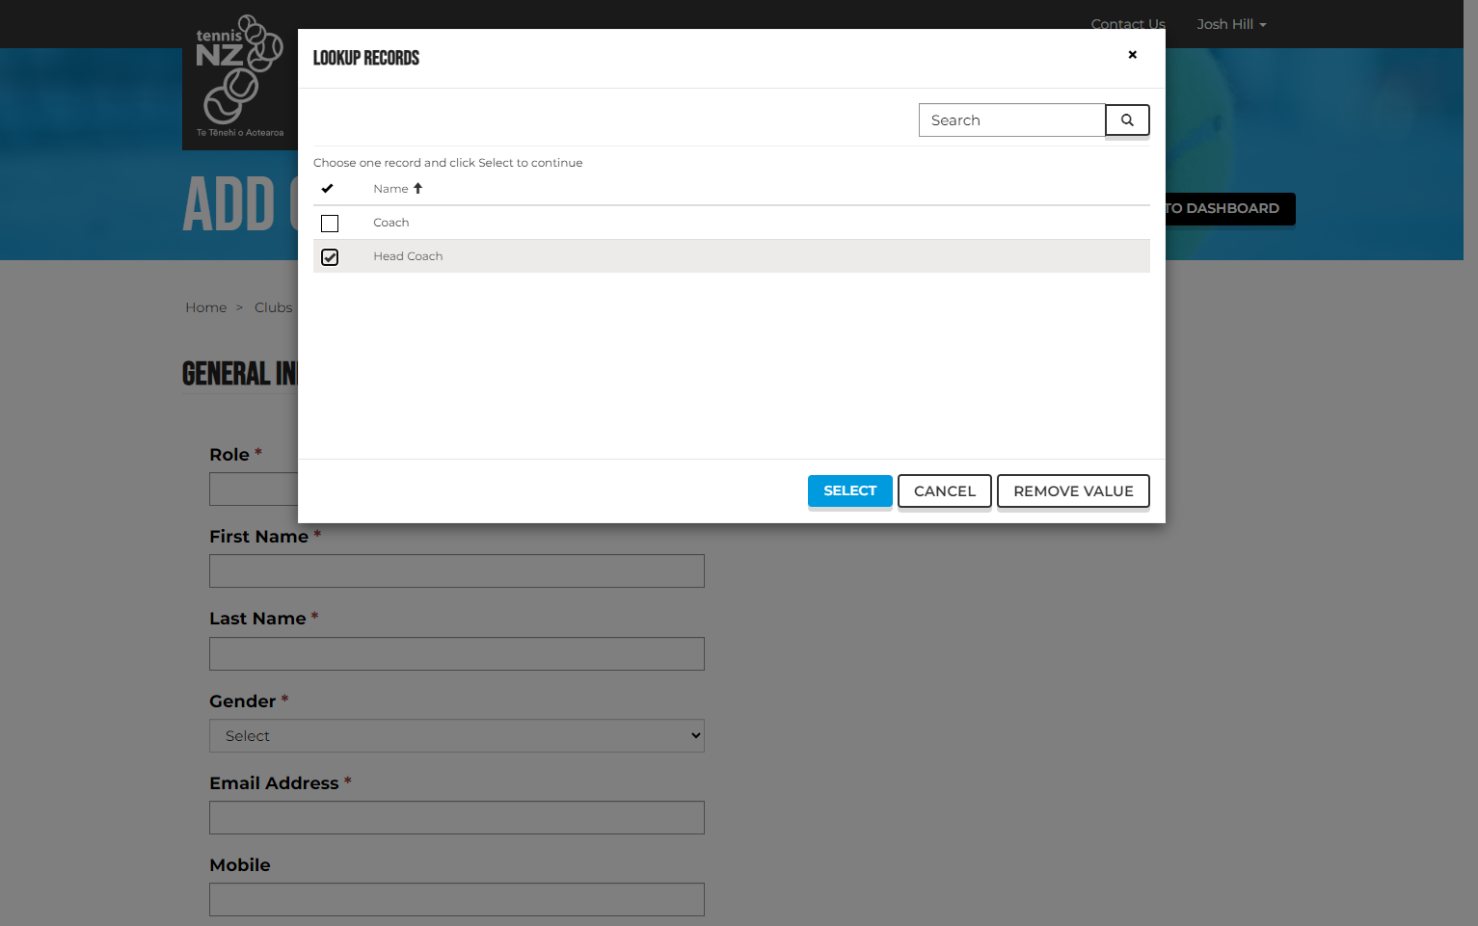Focus the Email Address input field
1478x926 pixels.
coord(457,818)
